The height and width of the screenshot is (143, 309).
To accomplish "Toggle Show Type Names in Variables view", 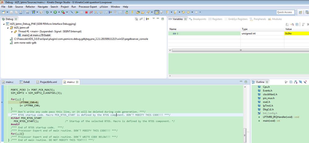I will [x=287, y=24].
